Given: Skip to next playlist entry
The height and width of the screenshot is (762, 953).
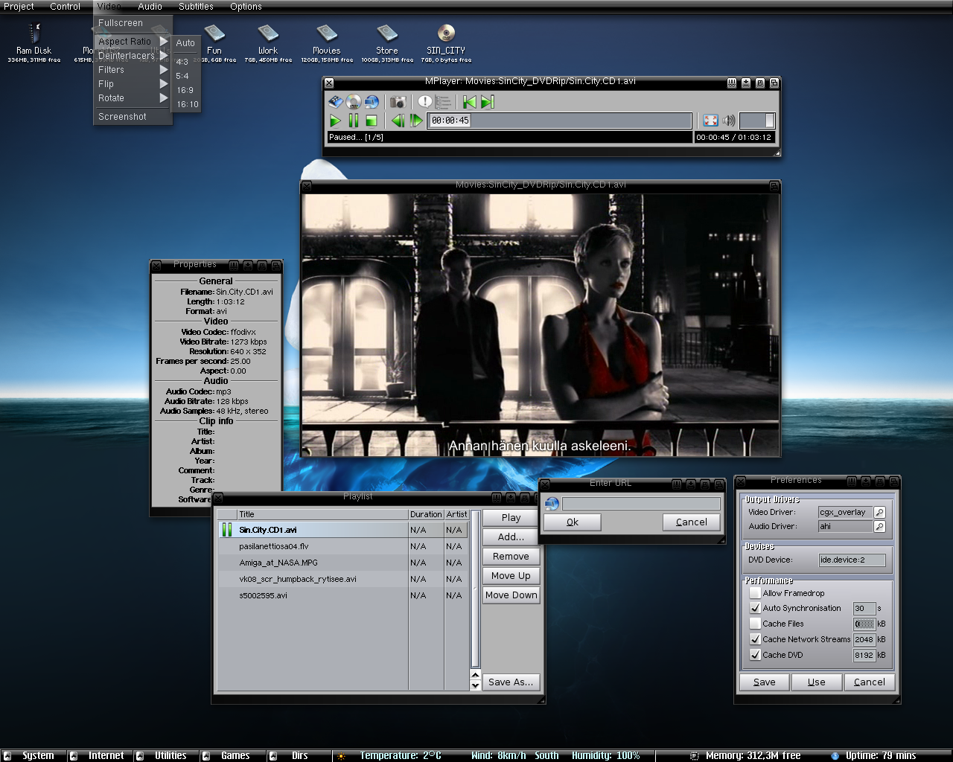Looking at the screenshot, I should coord(488,102).
